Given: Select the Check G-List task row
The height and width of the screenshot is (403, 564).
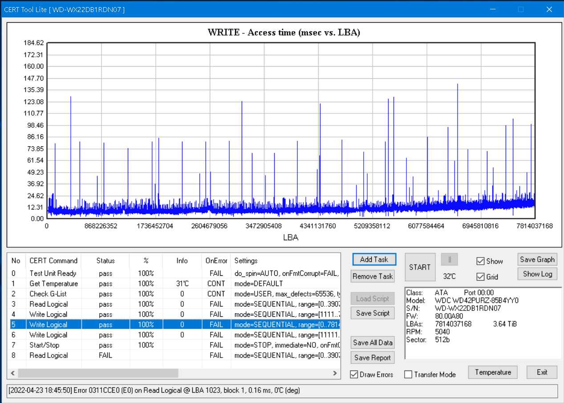Looking at the screenshot, I should click(49, 294).
